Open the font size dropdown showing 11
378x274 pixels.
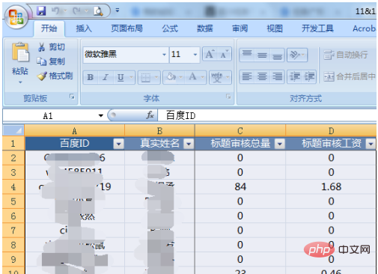[x=195, y=55]
